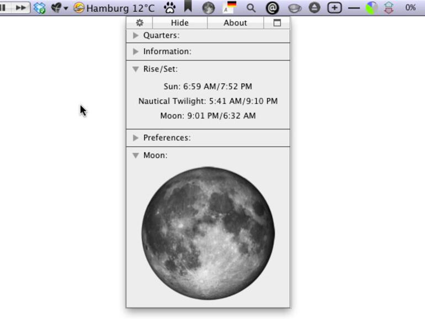Click the window detach icon button

(277, 23)
